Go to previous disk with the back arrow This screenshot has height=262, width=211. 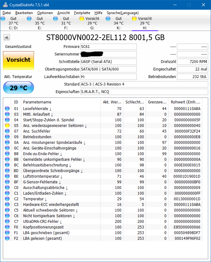pyautogui.click(x=7, y=37)
